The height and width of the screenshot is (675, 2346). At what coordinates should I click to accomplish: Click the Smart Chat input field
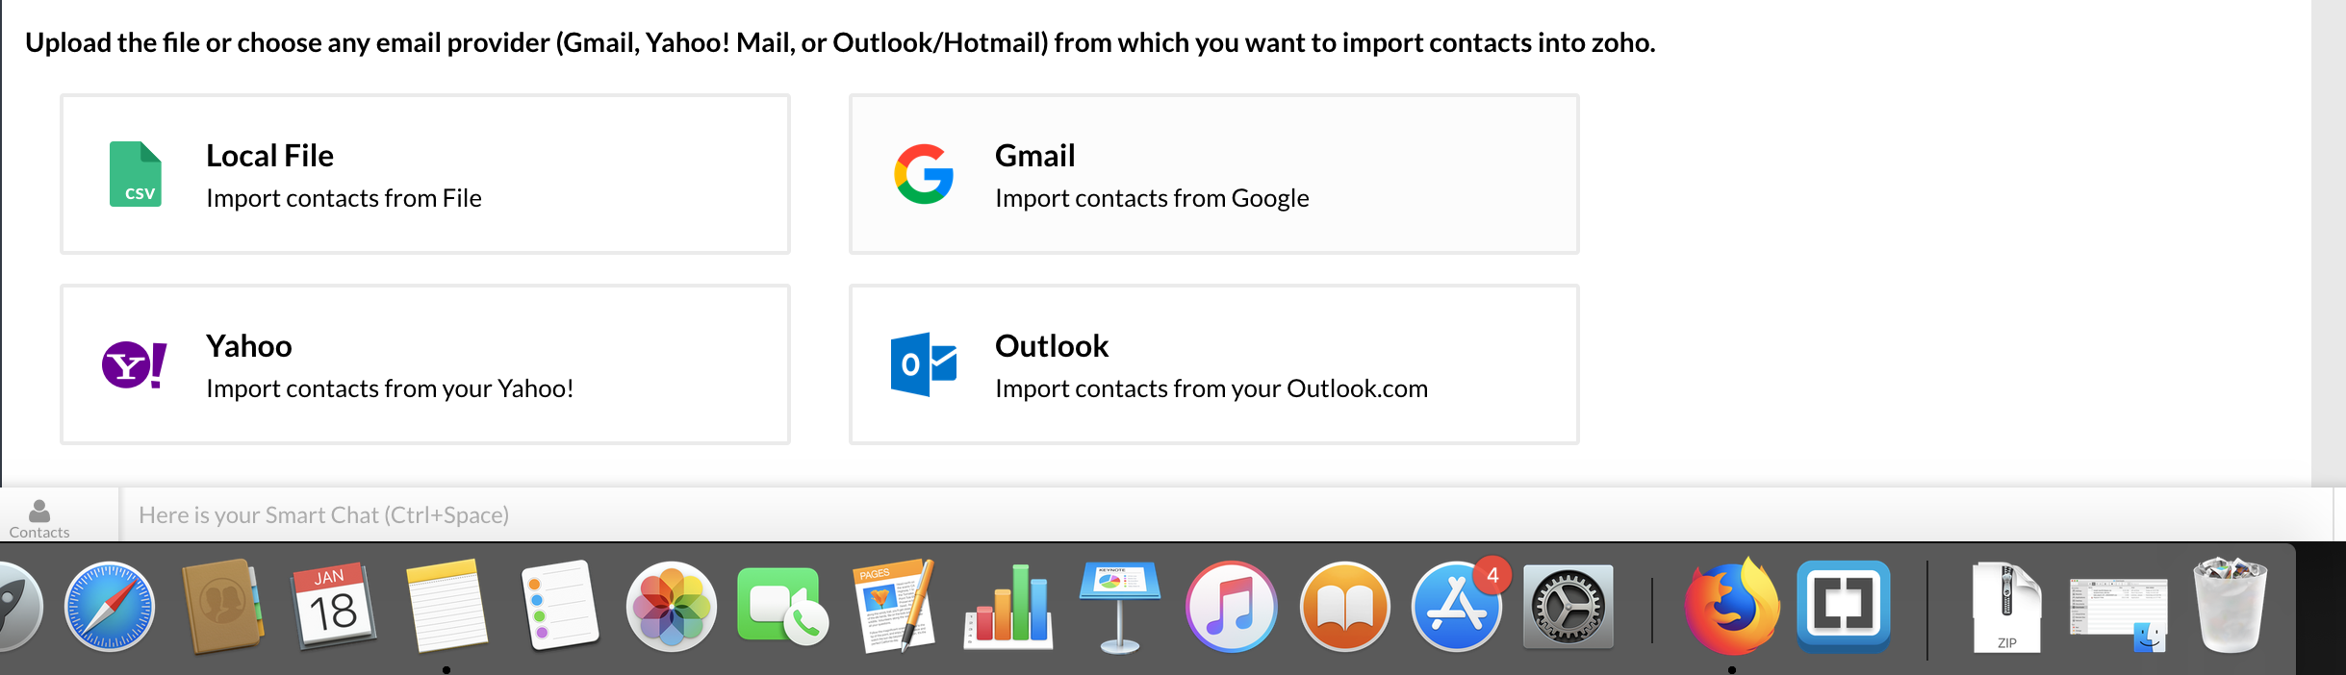click(x=674, y=514)
